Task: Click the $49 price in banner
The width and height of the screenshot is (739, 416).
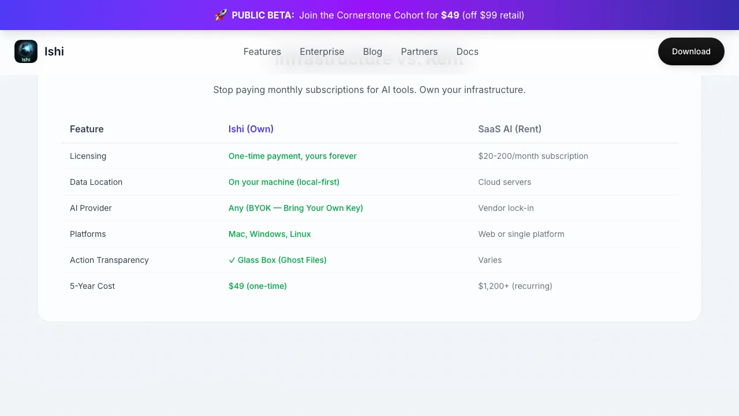Action: click(450, 15)
